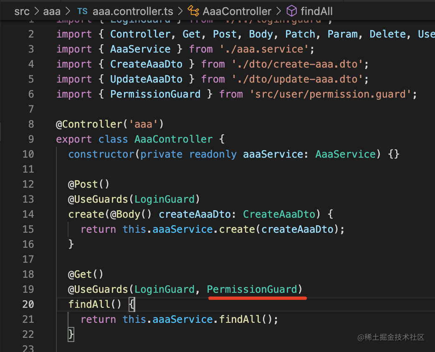435x352 pixels.
Task: Click 'this' on line 21
Action: tap(134, 319)
